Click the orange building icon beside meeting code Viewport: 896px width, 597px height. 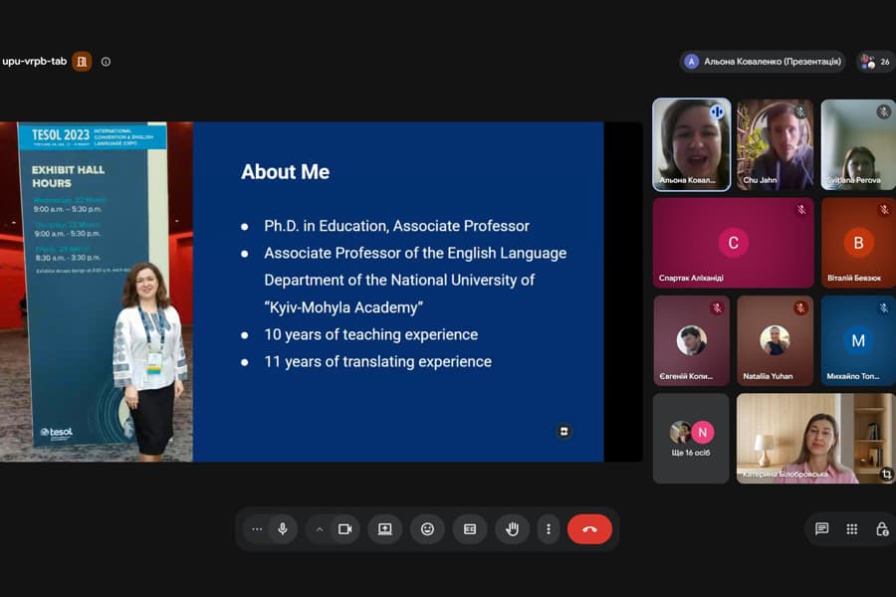click(82, 62)
